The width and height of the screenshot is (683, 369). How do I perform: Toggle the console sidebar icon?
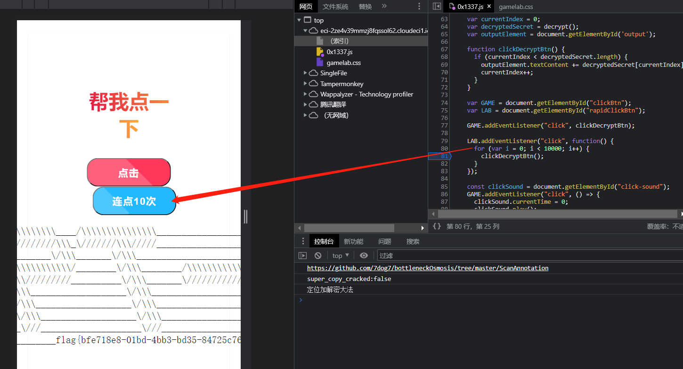click(303, 256)
